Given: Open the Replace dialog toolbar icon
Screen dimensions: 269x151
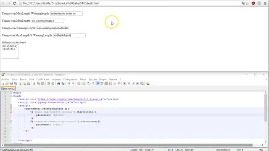Looking at the screenshot, I should (63, 83).
